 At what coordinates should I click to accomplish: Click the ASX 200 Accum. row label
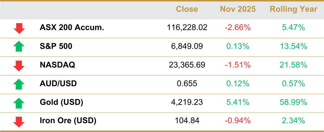[72, 28]
